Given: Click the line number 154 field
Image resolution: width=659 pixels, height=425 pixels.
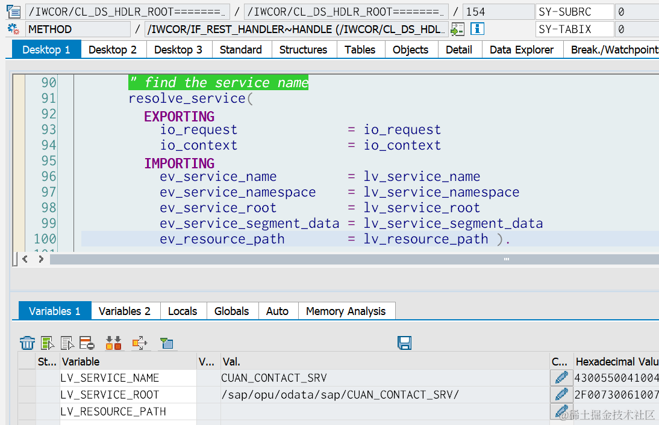Looking at the screenshot, I should [498, 12].
